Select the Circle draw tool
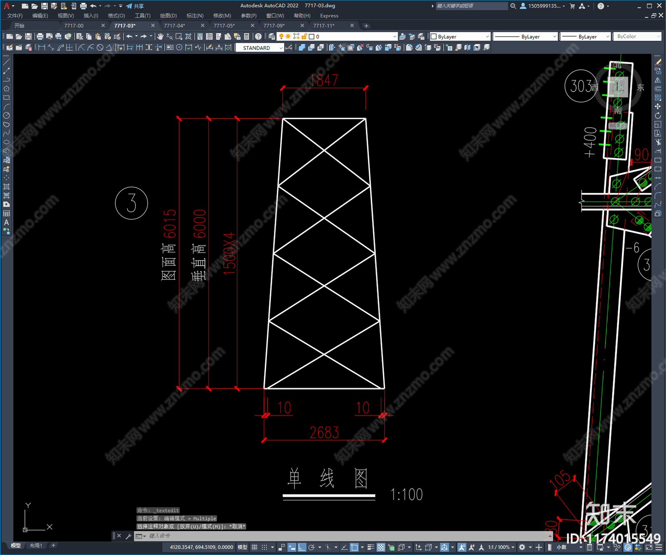666x555 pixels. point(6,115)
